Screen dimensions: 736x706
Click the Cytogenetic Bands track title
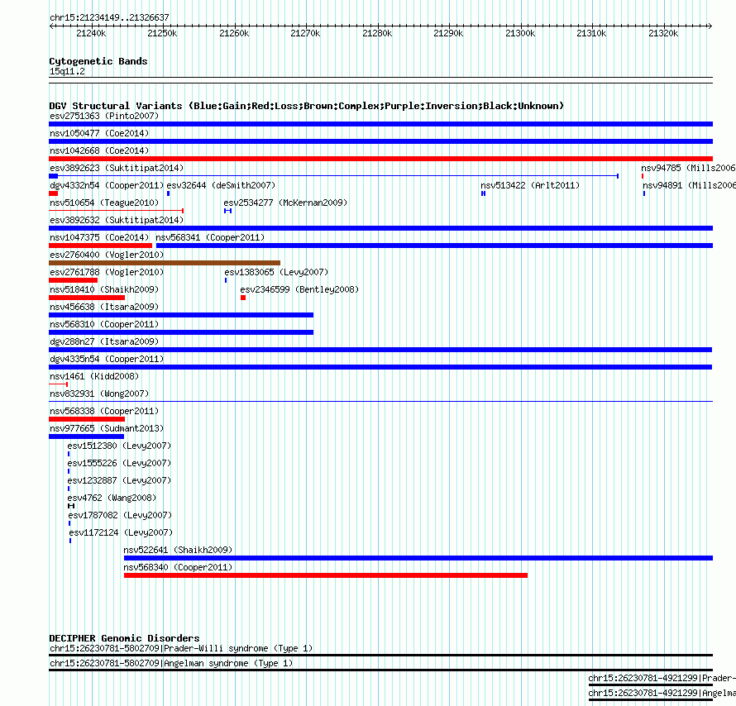click(x=98, y=61)
